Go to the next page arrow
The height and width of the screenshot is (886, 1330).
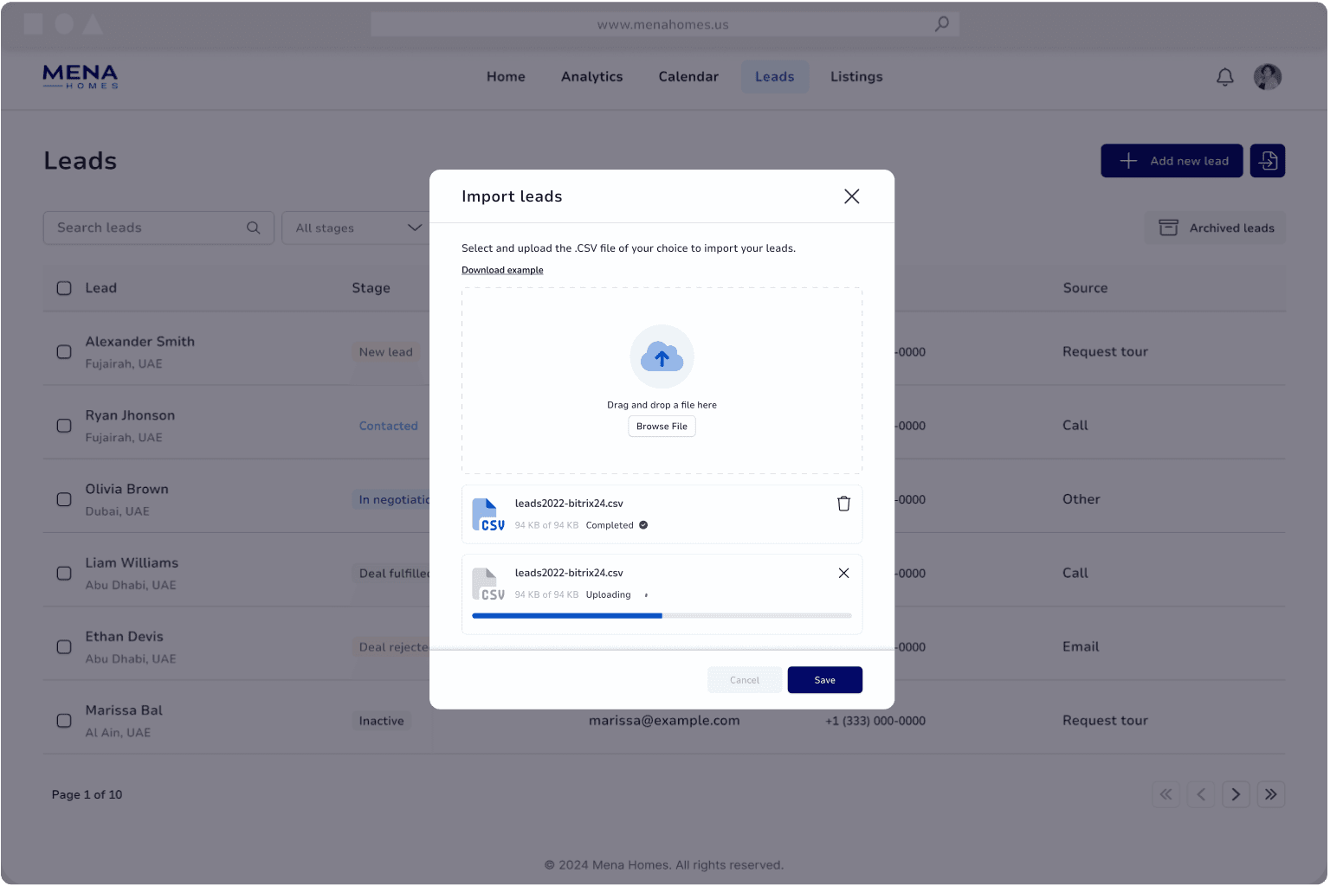pos(1236,794)
